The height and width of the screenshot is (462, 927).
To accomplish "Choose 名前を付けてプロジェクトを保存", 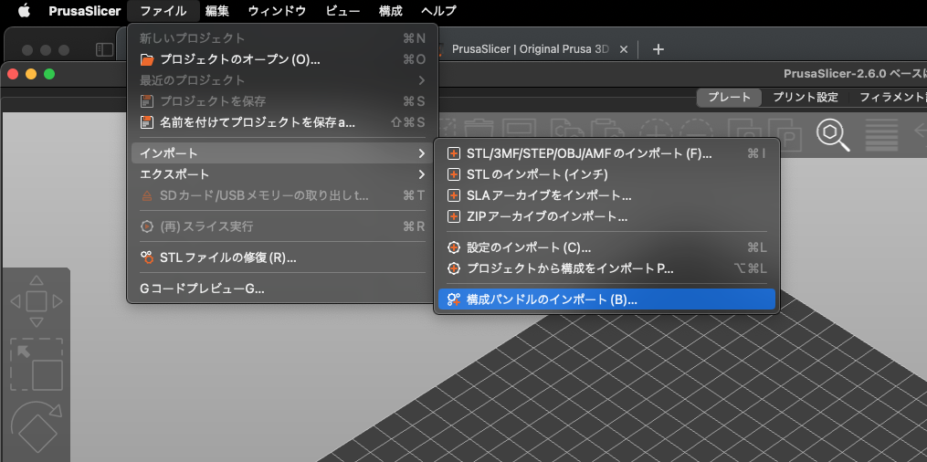I will [282, 122].
